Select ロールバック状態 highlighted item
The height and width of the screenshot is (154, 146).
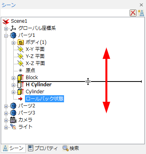45,99
